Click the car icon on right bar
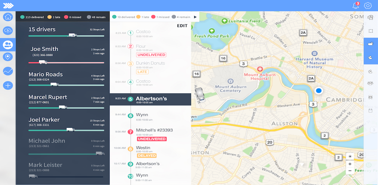The height and width of the screenshot is (185, 378). pos(371,97)
